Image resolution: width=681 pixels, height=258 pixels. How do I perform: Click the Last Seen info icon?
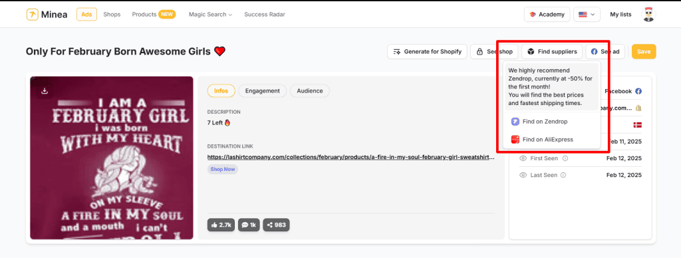point(563,175)
